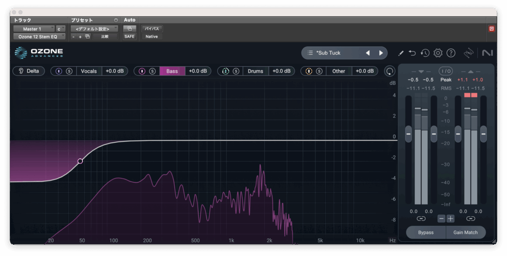Open Ozone settings gear icon

(438, 53)
